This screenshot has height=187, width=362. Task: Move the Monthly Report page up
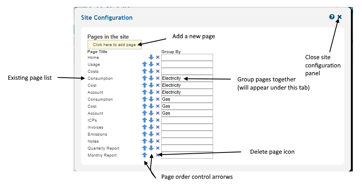click(x=144, y=155)
